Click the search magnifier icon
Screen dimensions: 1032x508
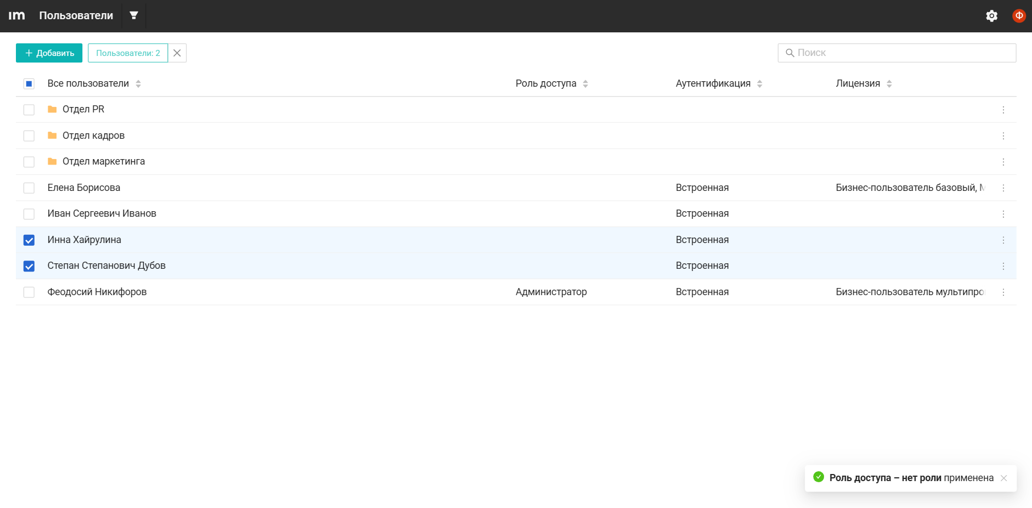tap(790, 53)
